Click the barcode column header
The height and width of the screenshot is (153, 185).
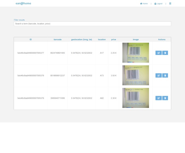pyautogui.click(x=58, y=40)
